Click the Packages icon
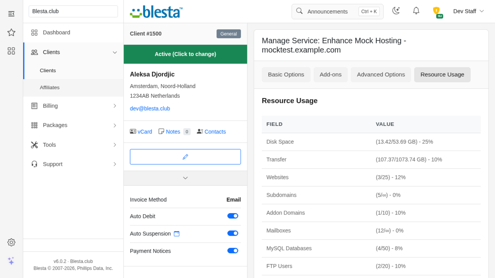Viewport: 495px width, 278px height. [34, 125]
